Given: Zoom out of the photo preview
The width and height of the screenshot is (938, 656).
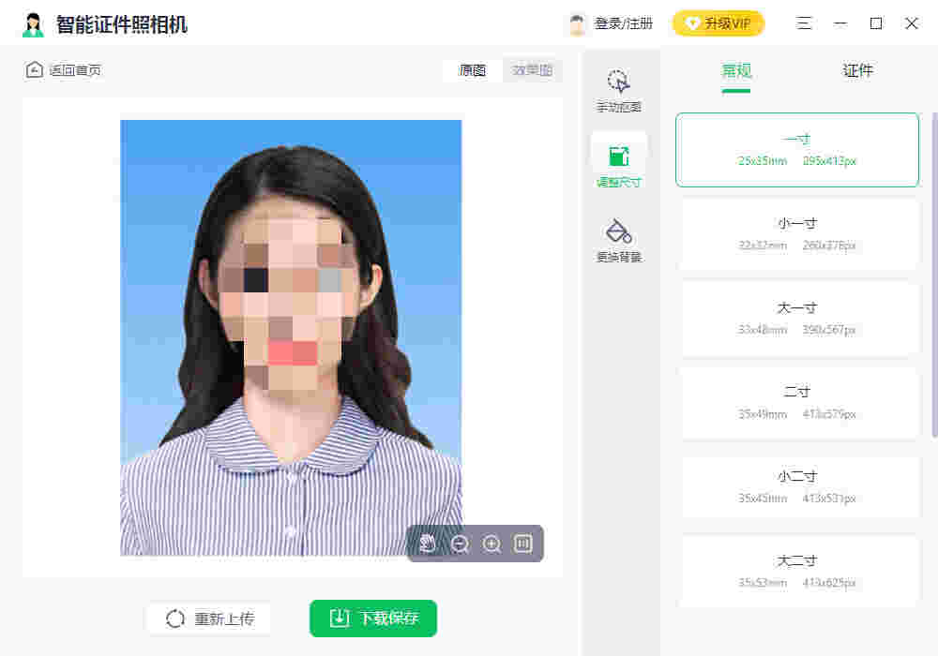Looking at the screenshot, I should pyautogui.click(x=460, y=544).
